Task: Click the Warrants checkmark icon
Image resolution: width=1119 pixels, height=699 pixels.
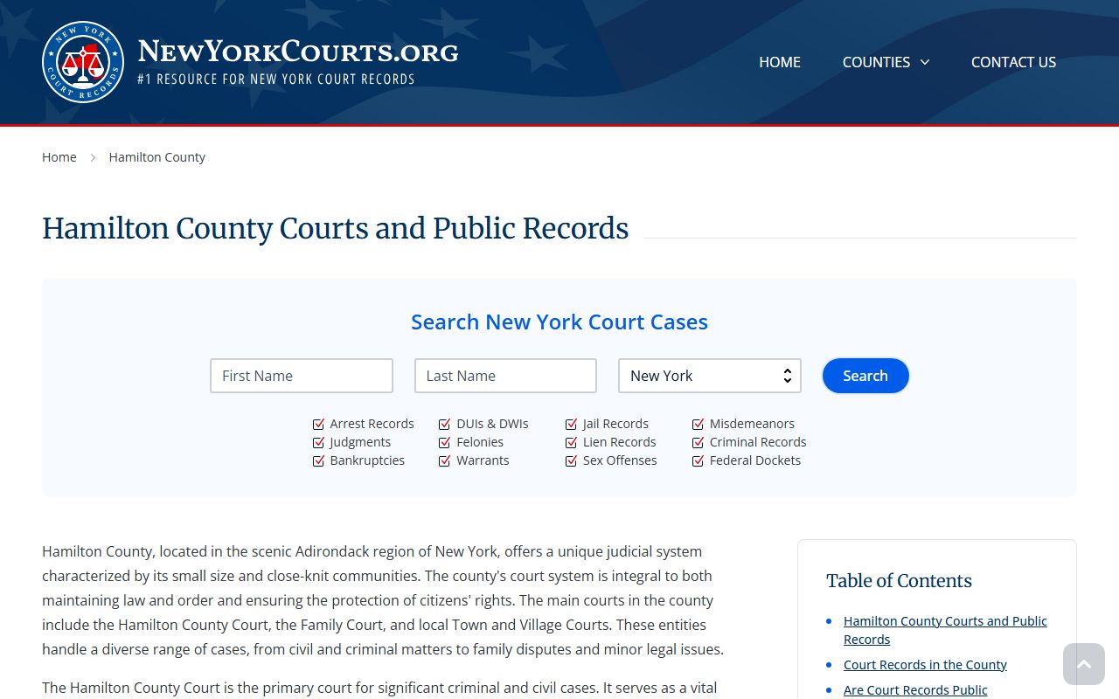Action: (x=445, y=460)
